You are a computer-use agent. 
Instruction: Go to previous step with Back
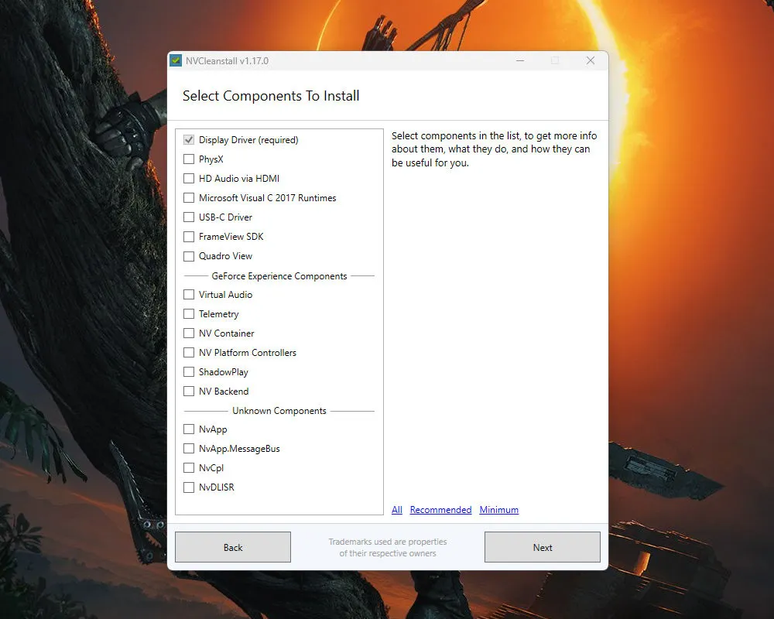point(233,547)
